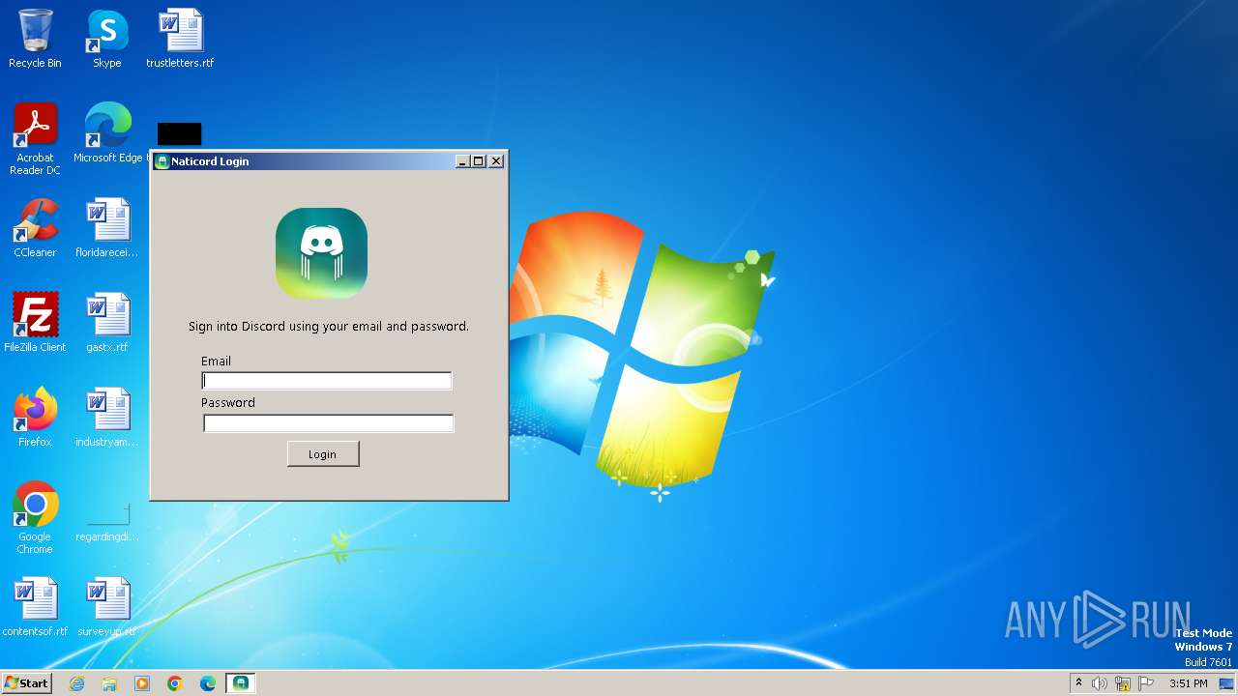Select the gastx.rtf desktop file
Viewport: 1238px width, 696px height.
pos(106,323)
